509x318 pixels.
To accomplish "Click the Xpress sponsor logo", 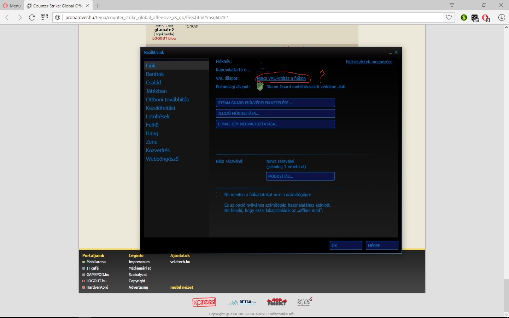I will tap(204, 302).
